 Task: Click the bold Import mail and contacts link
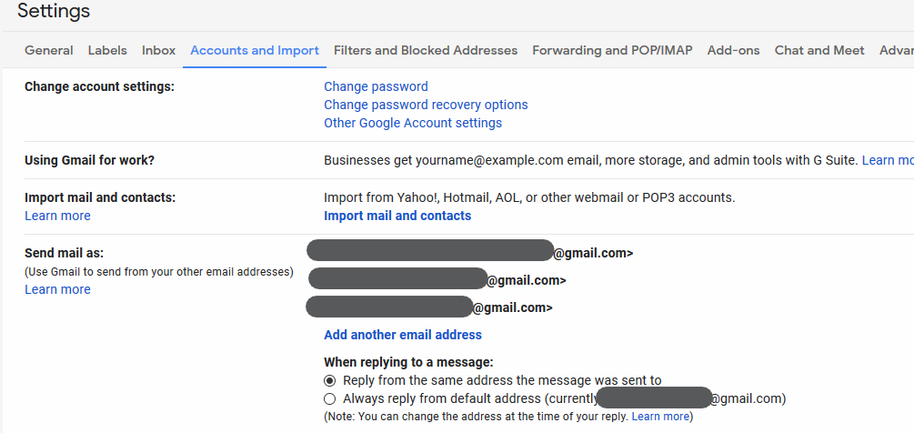(x=397, y=216)
